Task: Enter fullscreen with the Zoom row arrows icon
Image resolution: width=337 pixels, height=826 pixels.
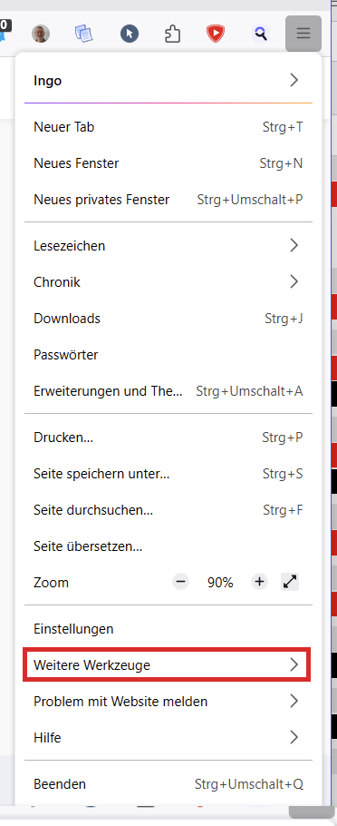Action: [290, 582]
